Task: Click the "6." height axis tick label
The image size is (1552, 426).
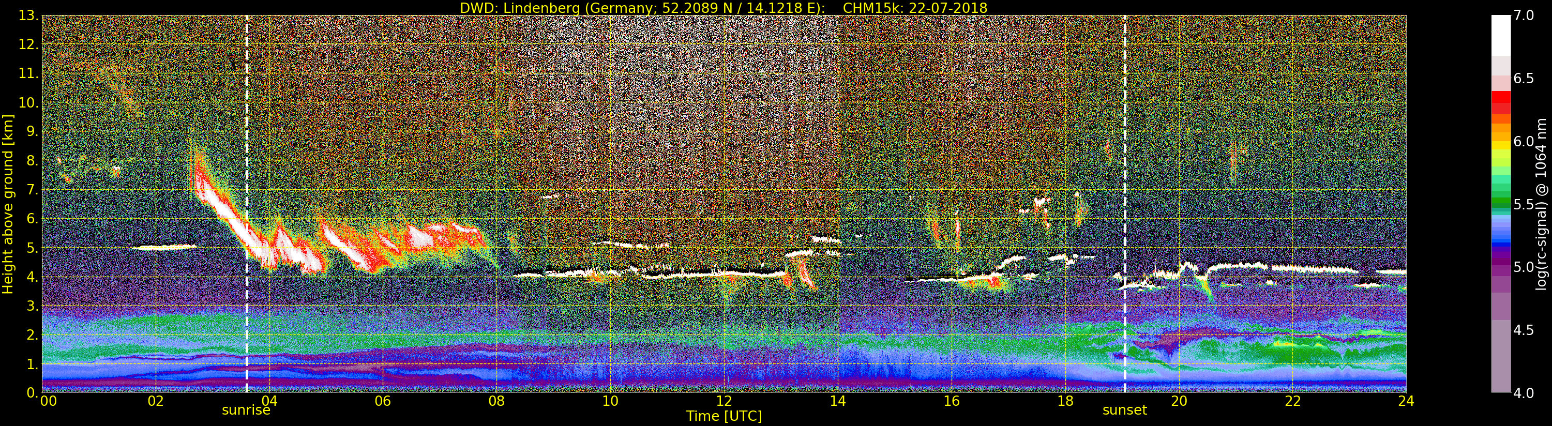Action: tap(33, 219)
